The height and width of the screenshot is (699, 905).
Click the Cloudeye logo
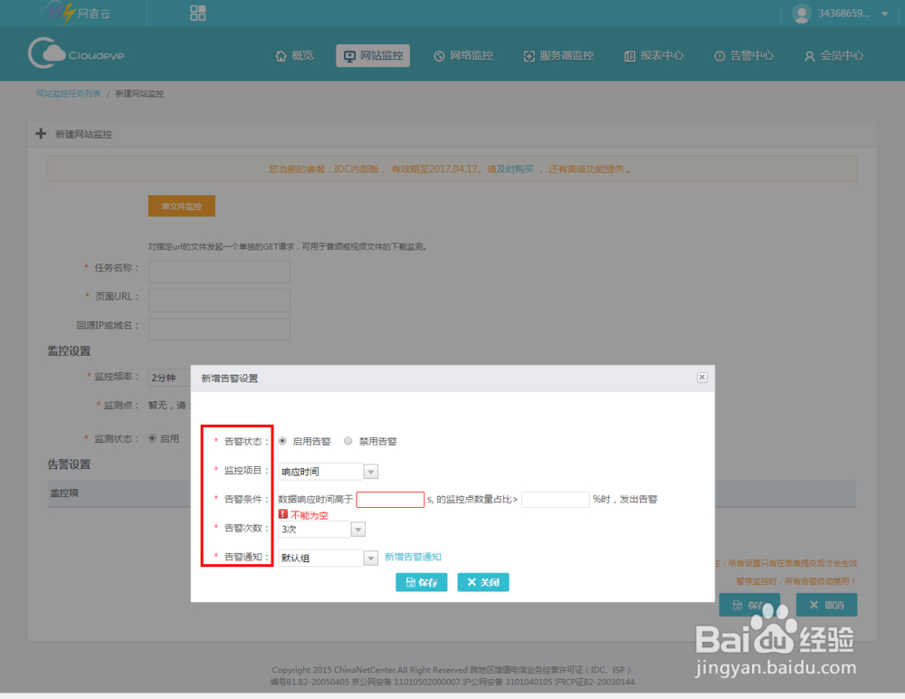(76, 53)
